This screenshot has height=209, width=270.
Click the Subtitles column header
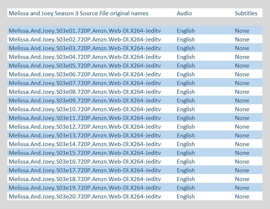coord(246,13)
